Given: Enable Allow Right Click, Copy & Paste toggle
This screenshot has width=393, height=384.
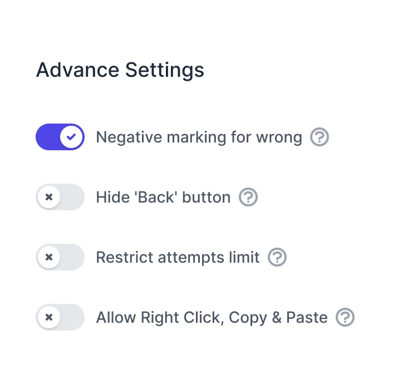Looking at the screenshot, I should click(60, 317).
